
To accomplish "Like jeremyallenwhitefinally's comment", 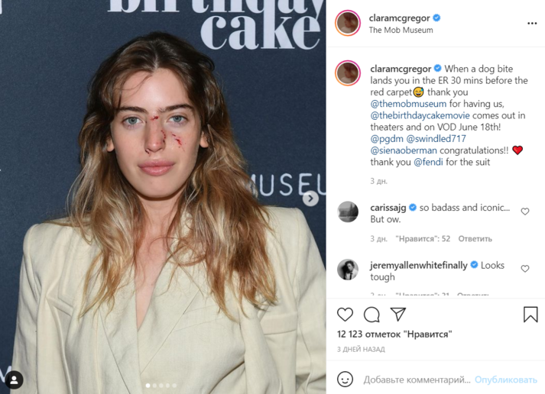I will click(525, 268).
